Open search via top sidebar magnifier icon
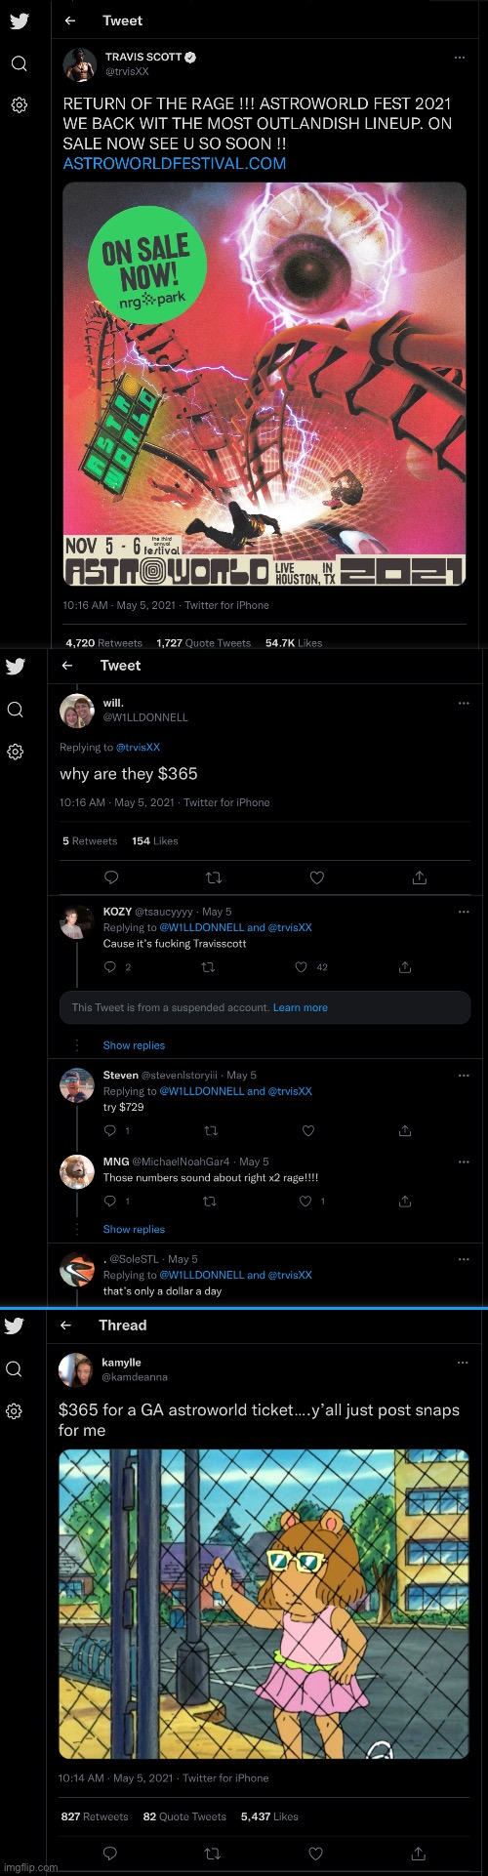Image resolution: width=488 pixels, height=1876 pixels. (19, 64)
